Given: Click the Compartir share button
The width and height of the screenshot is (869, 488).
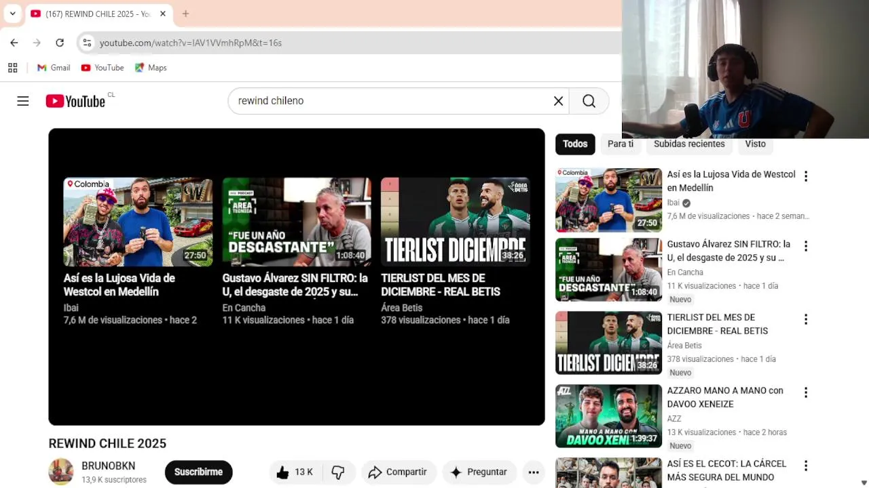Looking at the screenshot, I should click(398, 472).
